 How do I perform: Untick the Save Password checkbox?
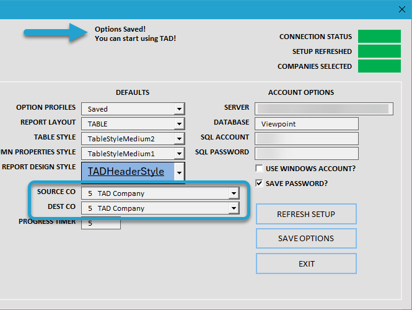pos(259,183)
